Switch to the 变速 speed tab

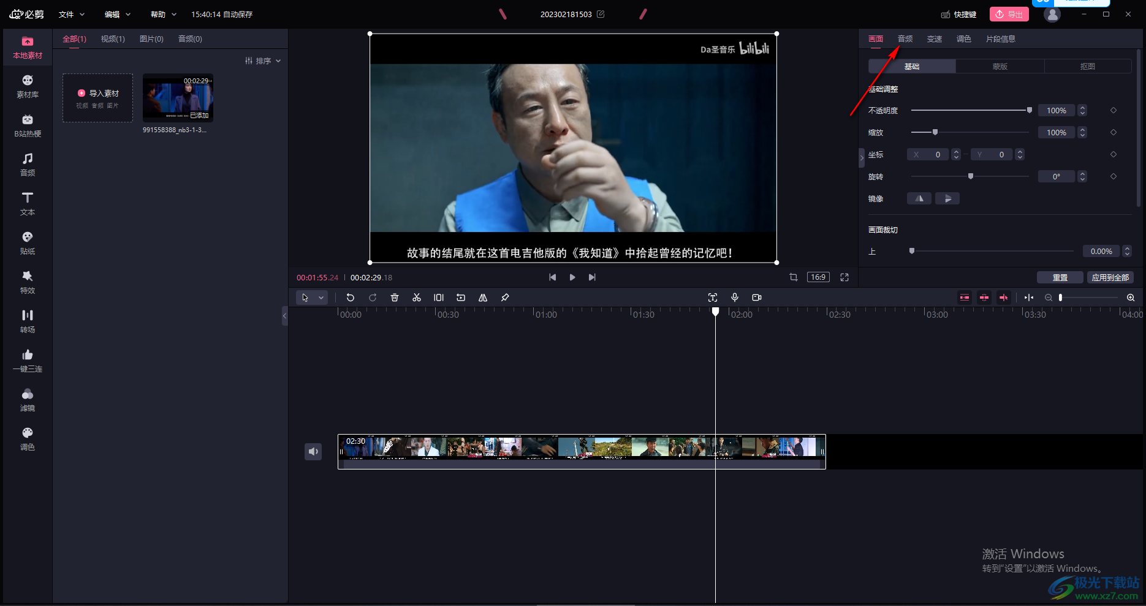pos(935,39)
